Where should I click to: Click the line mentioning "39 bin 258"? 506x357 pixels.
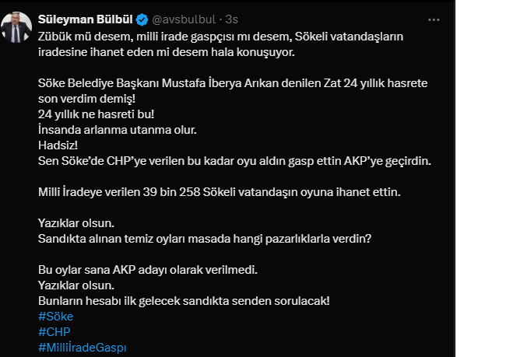(220, 192)
